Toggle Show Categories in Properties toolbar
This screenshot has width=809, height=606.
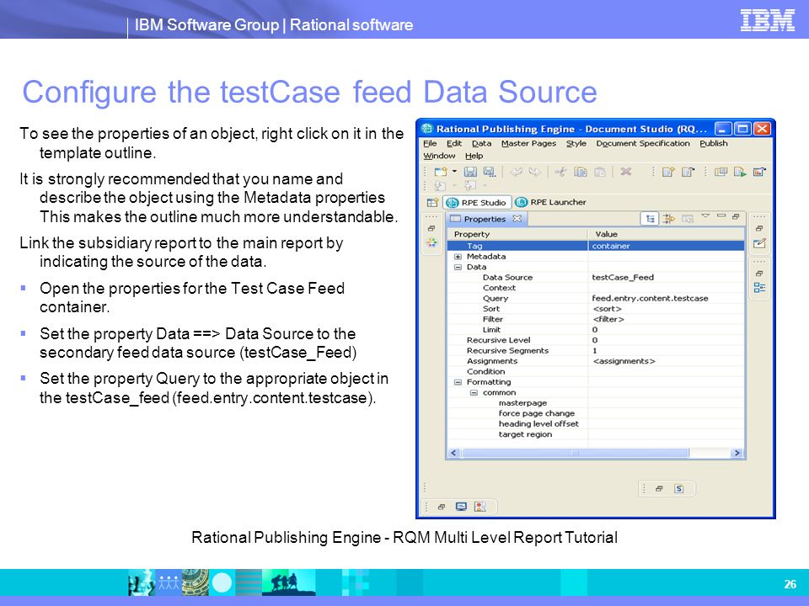650,219
